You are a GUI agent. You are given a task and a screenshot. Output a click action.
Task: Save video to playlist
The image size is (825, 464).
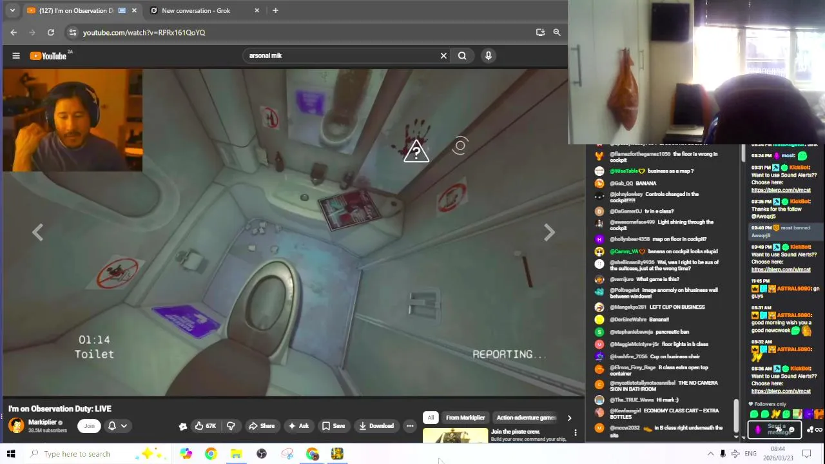pyautogui.click(x=334, y=425)
